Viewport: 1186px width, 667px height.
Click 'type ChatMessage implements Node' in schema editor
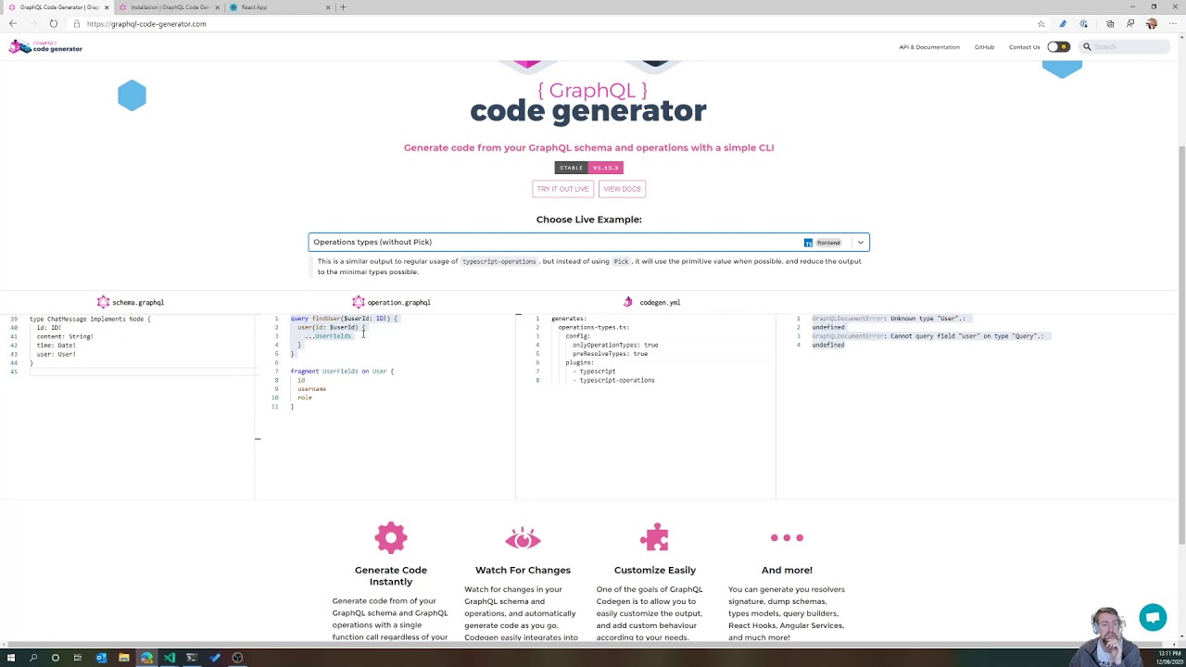[x=90, y=319]
